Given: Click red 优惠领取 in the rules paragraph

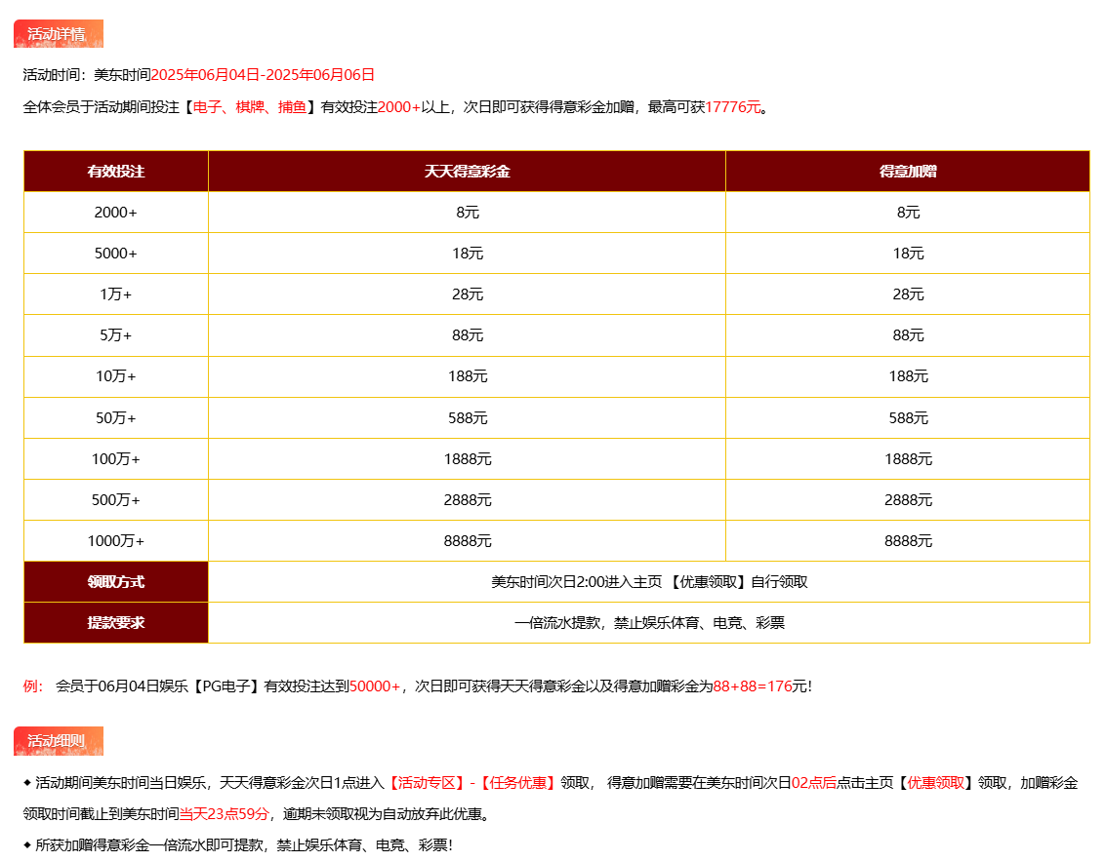Looking at the screenshot, I should click(935, 782).
